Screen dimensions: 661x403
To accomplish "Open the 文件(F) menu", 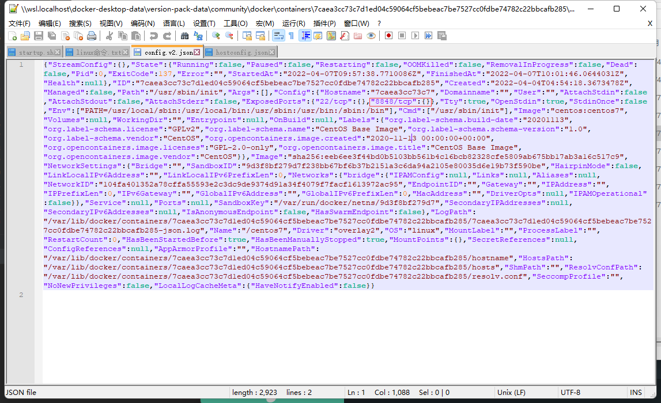I will pos(20,23).
